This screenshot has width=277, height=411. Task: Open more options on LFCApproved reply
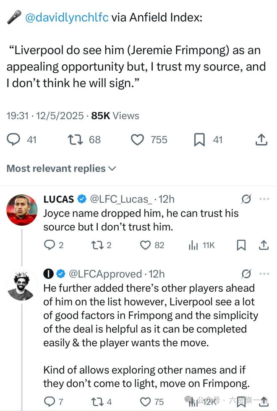click(264, 274)
